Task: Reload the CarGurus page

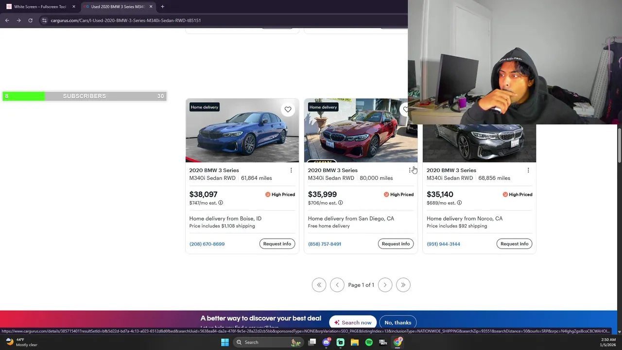Action: point(30,20)
